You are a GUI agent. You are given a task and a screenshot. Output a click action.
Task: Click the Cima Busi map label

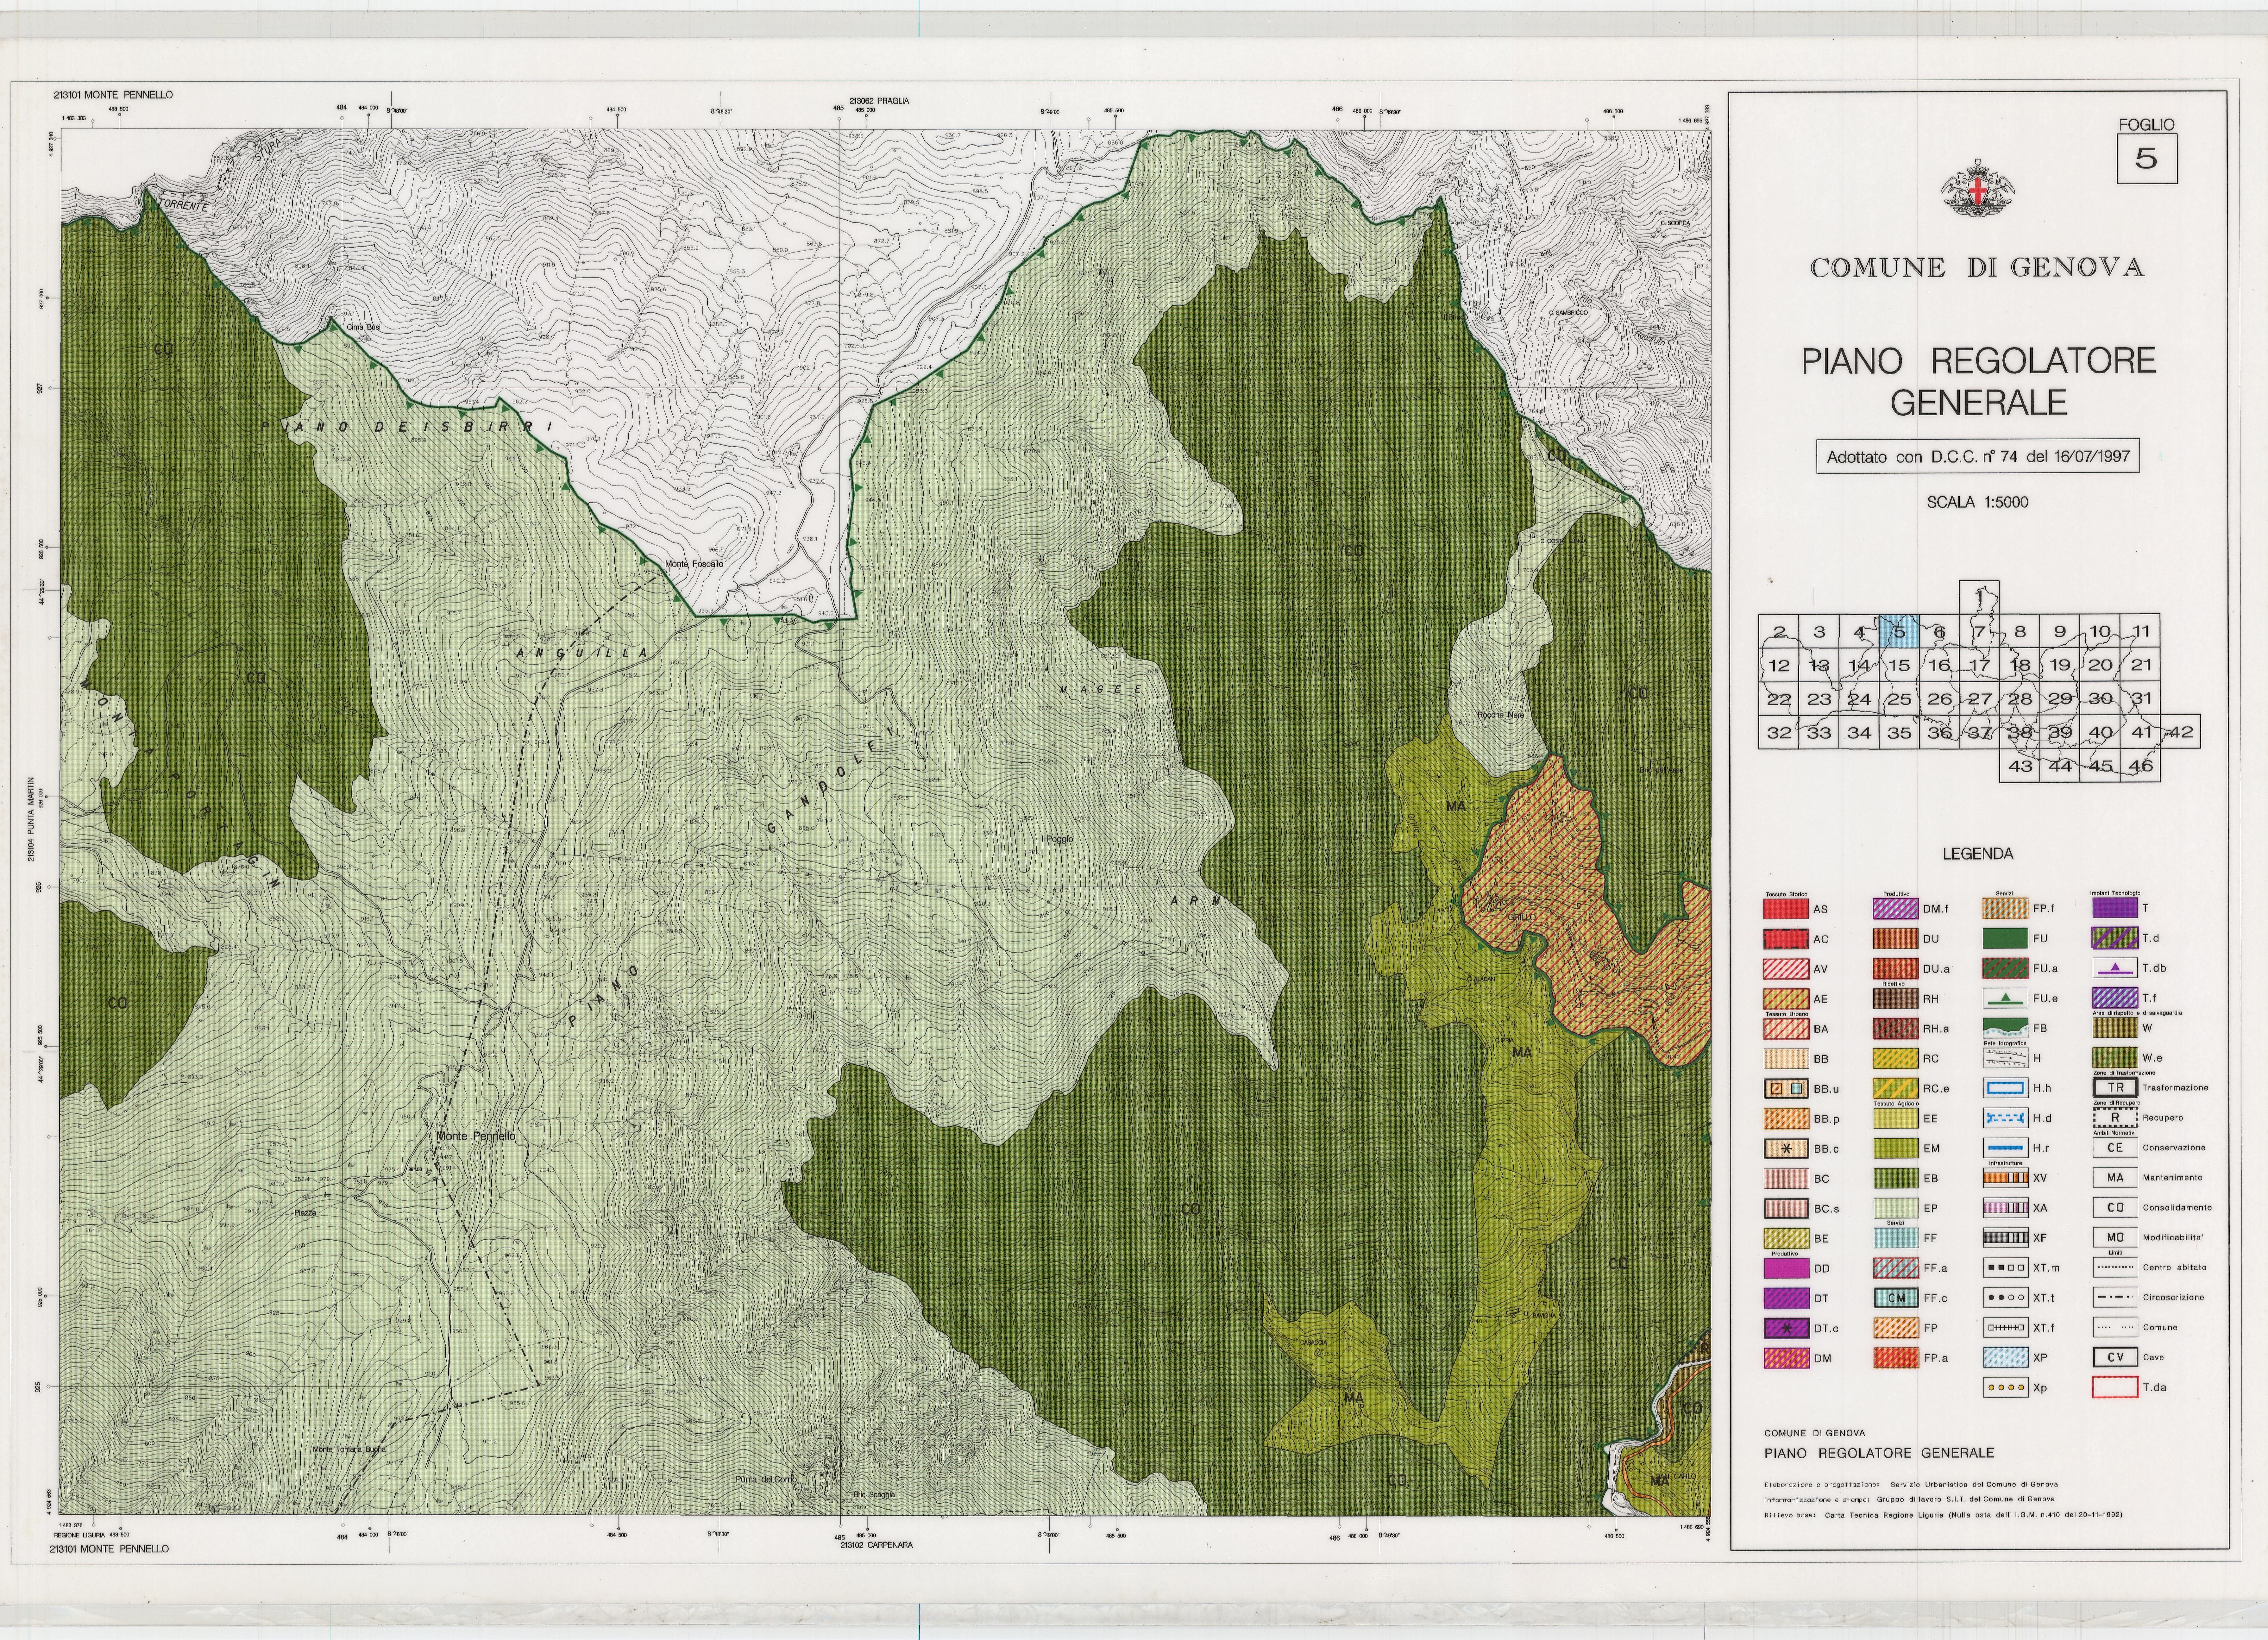(364, 327)
